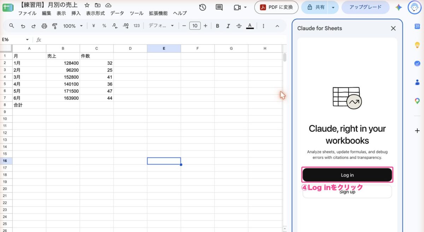Undo the last action

(x=23, y=26)
